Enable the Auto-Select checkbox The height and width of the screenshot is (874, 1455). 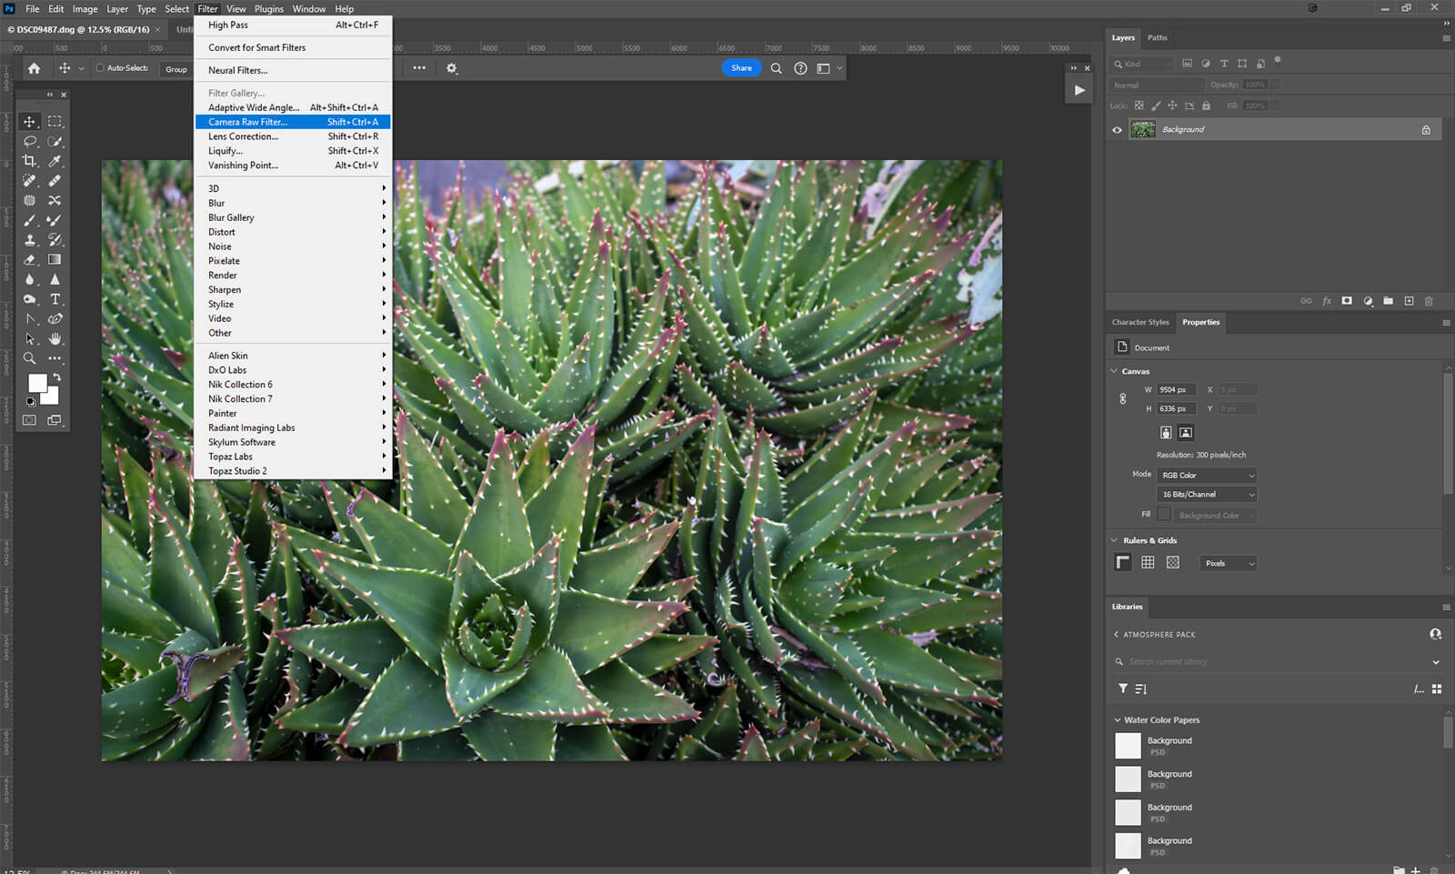click(100, 68)
